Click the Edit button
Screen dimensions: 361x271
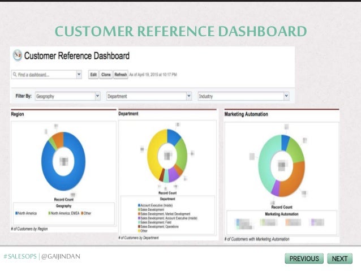coord(93,75)
